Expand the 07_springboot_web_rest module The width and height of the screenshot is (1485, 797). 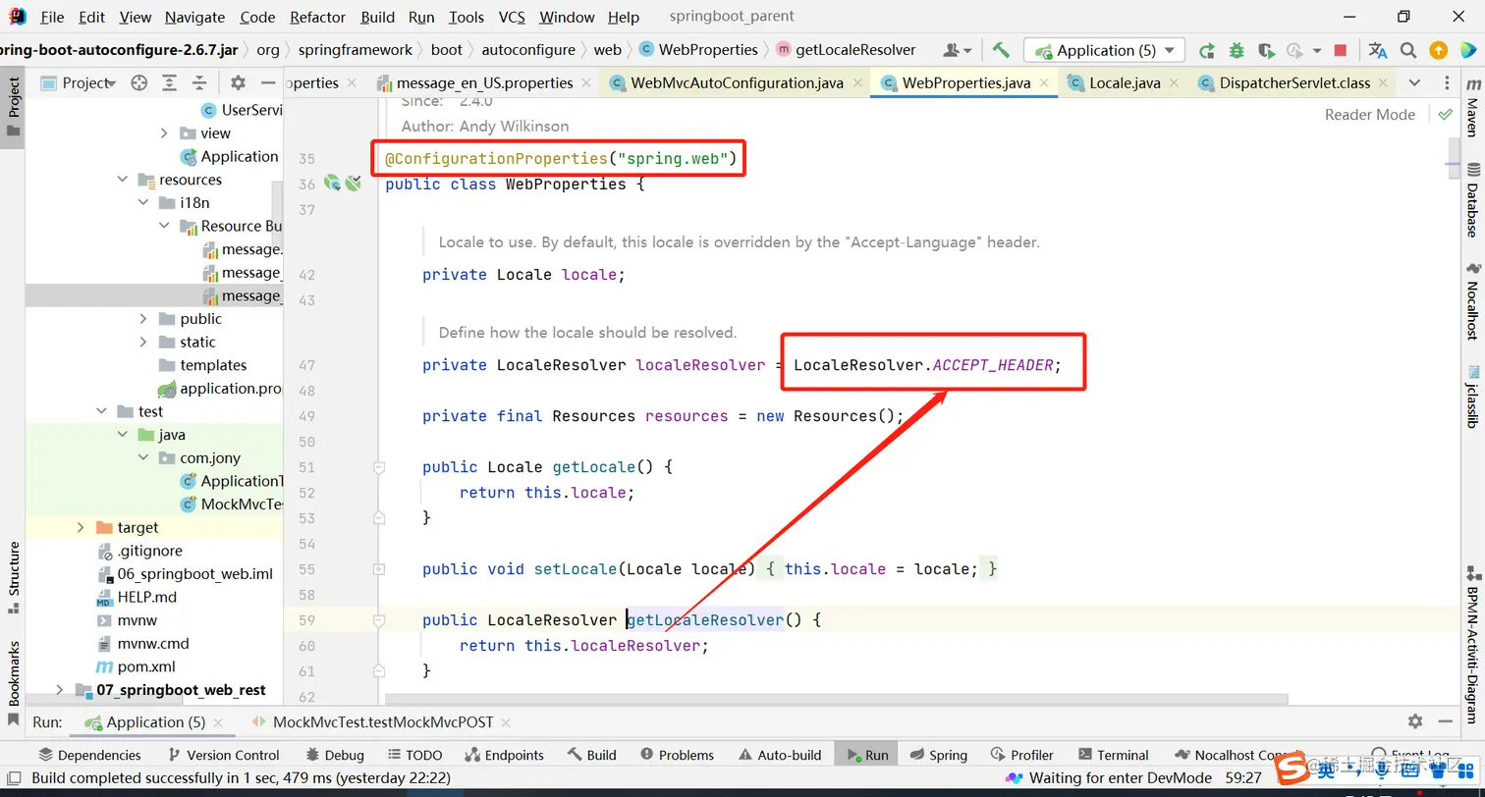tap(60, 690)
